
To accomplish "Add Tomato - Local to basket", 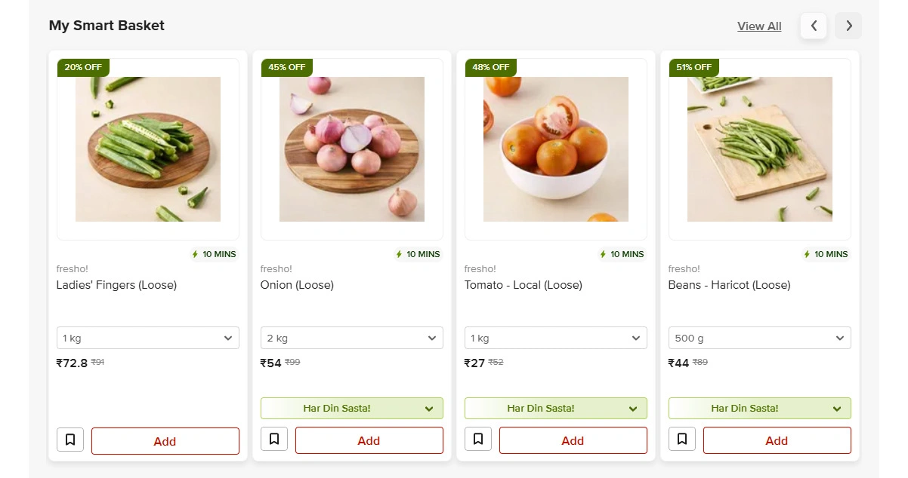I will [x=573, y=441].
